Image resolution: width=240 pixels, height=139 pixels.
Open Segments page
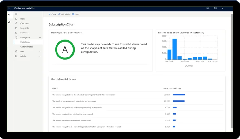pos(24,28)
